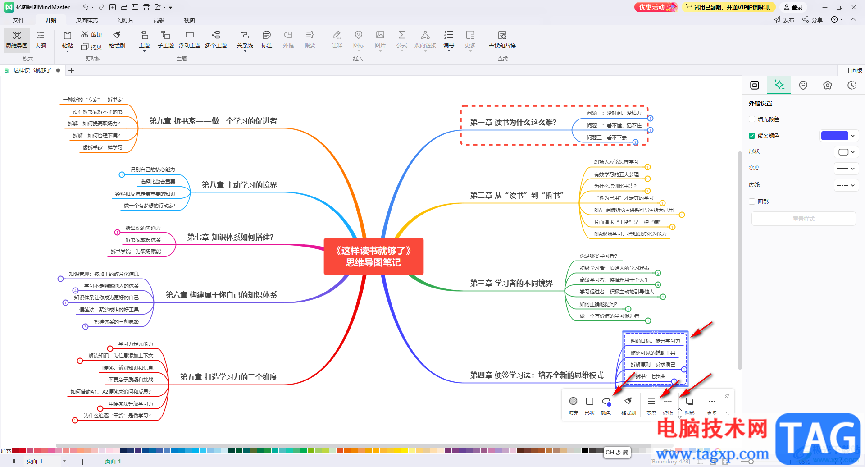
Task: Create new document from title bar
Action: coord(113,7)
